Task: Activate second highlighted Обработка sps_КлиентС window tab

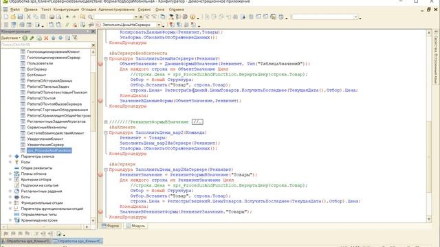Action: click(x=78, y=241)
